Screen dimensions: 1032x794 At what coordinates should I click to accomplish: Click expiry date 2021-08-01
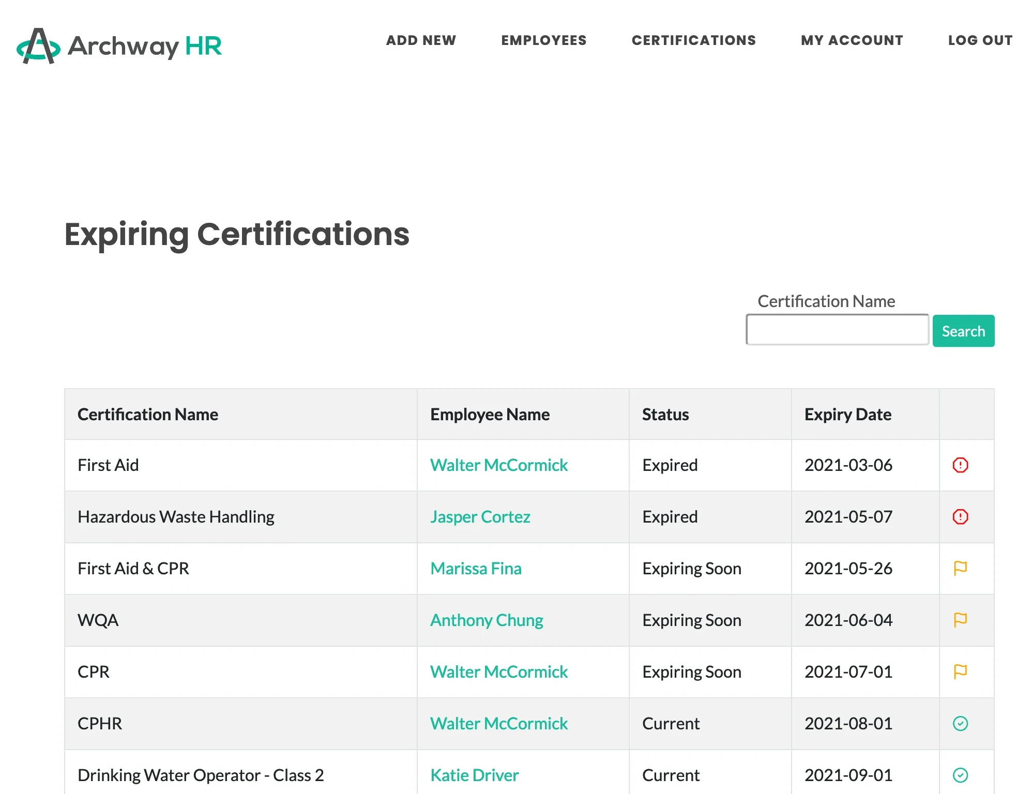[848, 723]
